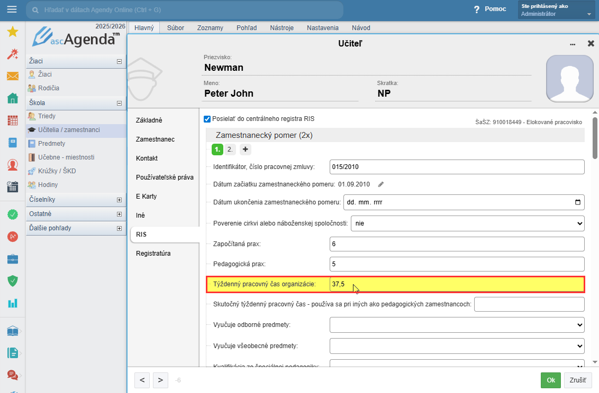The width and height of the screenshot is (599, 393).
Task: Open the hamburger menu icon
Action: (x=12, y=10)
